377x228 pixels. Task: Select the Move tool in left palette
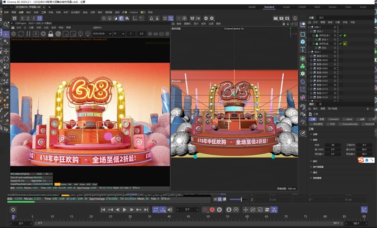point(6,51)
